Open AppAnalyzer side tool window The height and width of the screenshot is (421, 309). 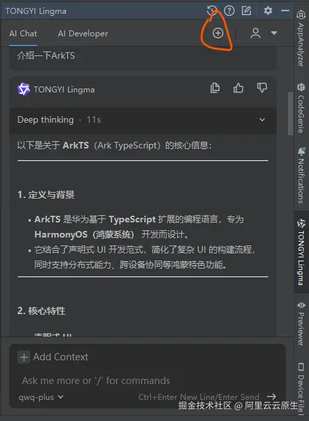point(301,38)
